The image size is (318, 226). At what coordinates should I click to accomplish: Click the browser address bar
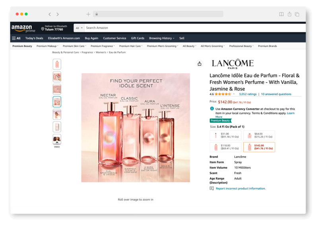158,14
